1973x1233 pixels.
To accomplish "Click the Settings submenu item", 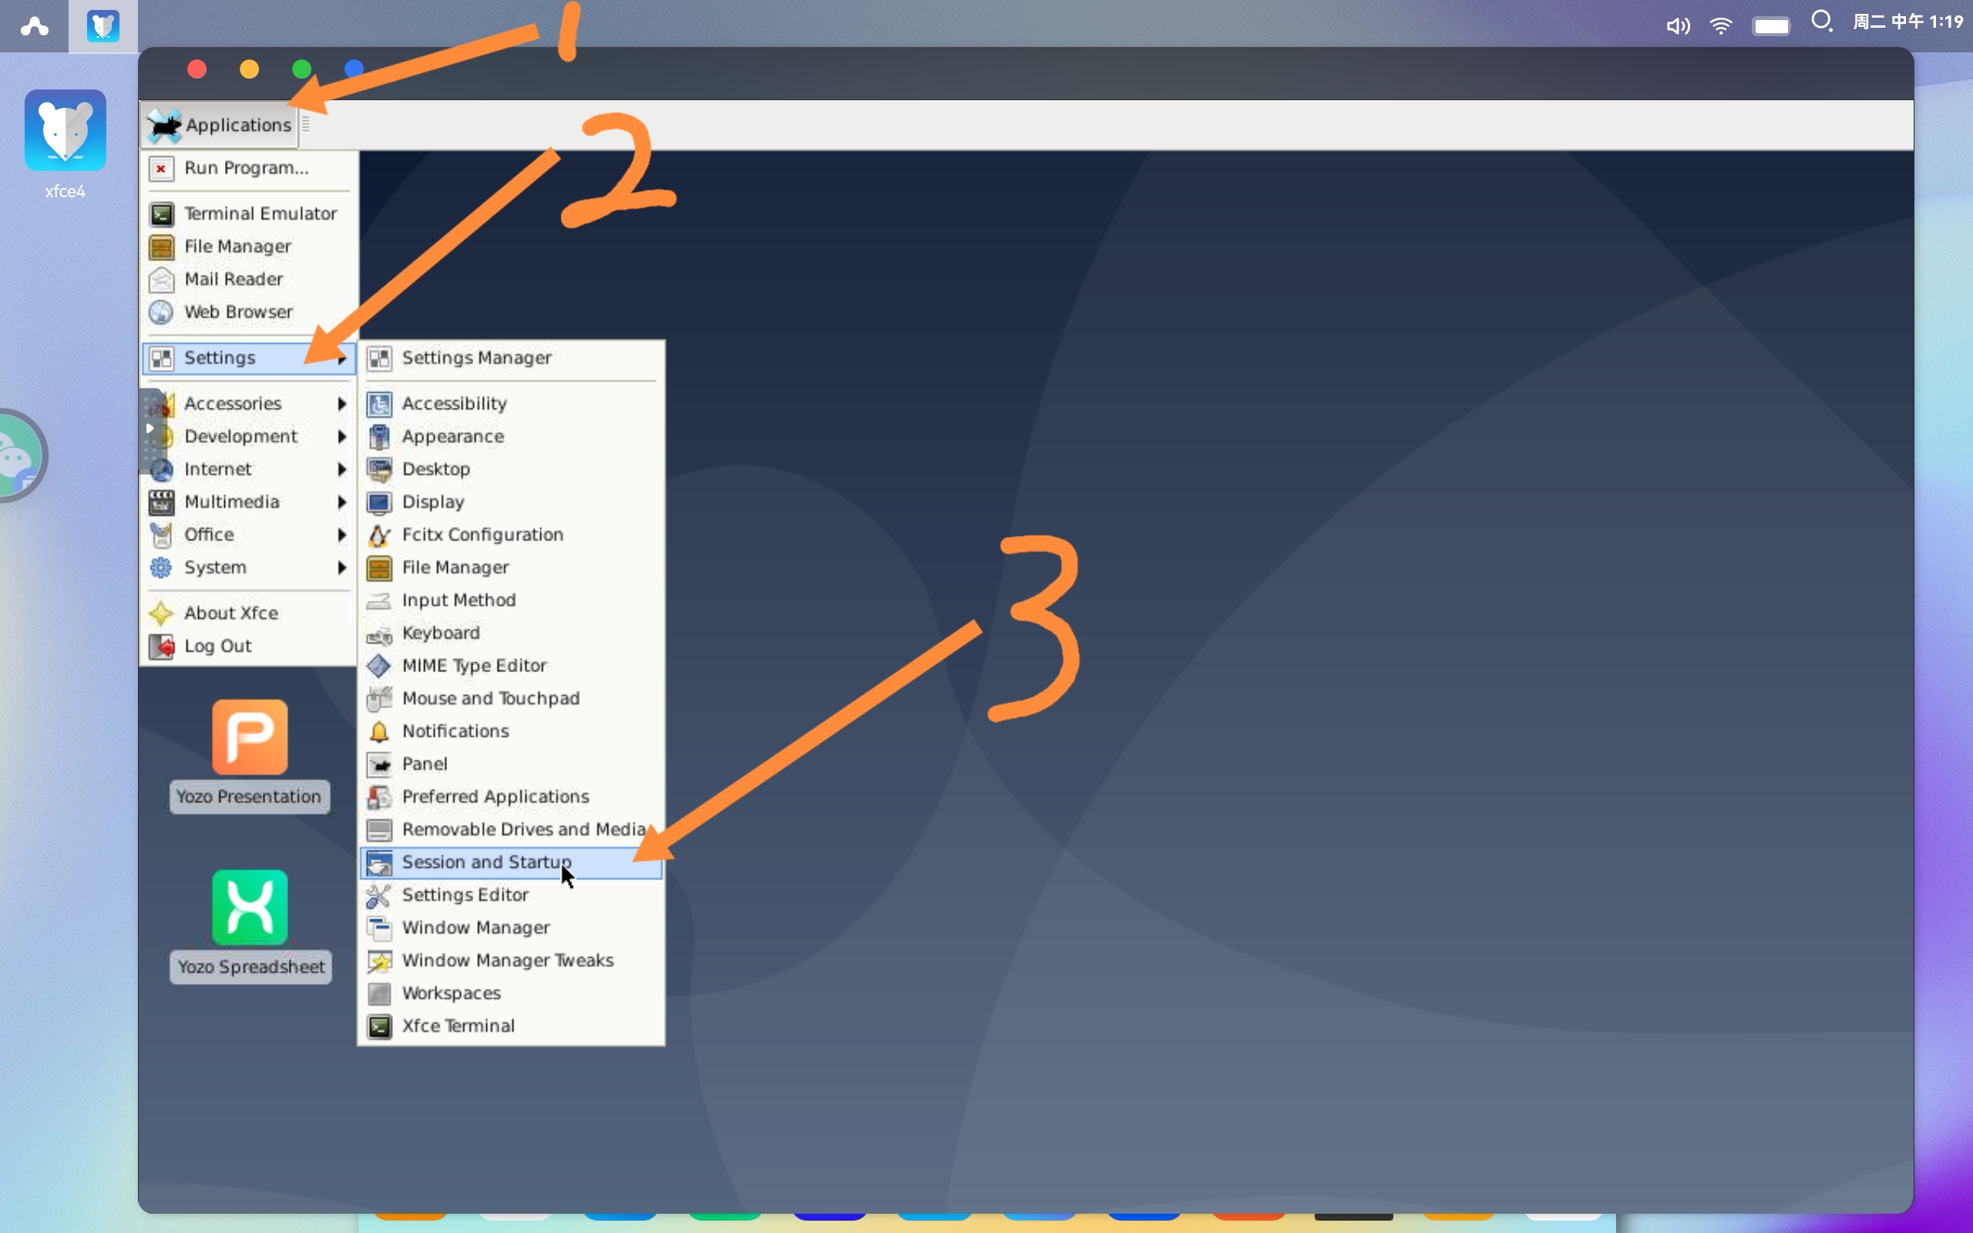I will [x=249, y=358].
